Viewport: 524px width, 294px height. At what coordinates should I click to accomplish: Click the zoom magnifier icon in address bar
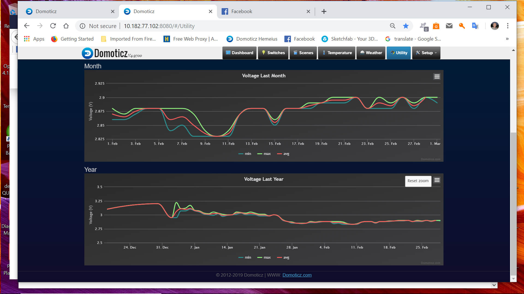[392, 26]
